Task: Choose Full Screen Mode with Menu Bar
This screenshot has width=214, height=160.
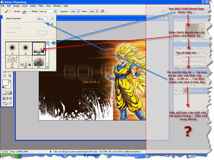Action: tap(7, 98)
